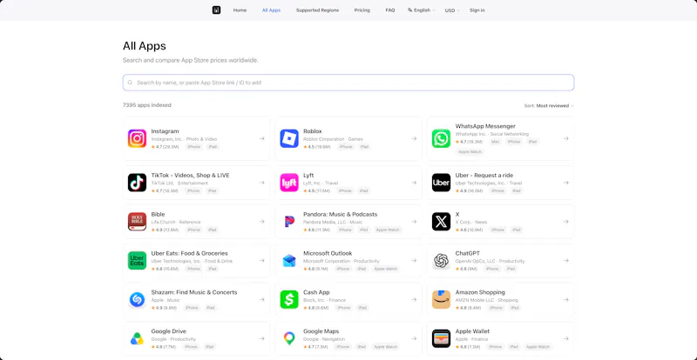The width and height of the screenshot is (697, 360).
Task: Open the Microsoft Outlook app icon
Action: coord(289,261)
